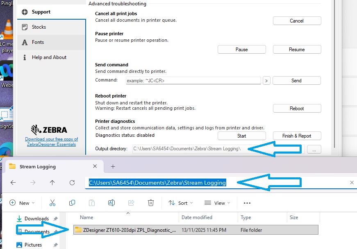Add a new File Explorer tab
This screenshot has width=357, height=249.
(113, 167)
